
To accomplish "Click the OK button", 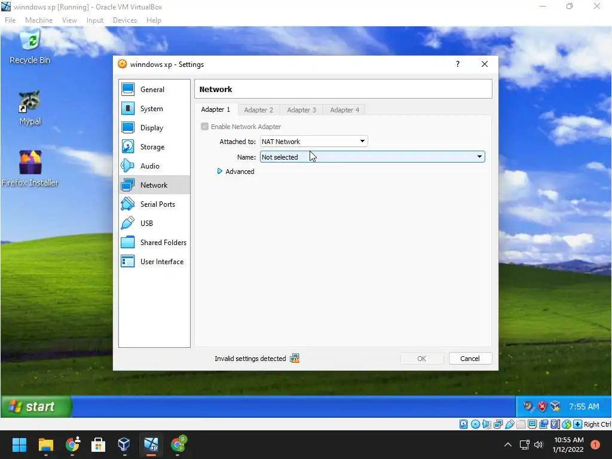I will pyautogui.click(x=421, y=359).
